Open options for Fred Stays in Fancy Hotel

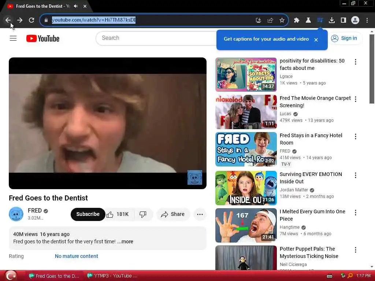click(x=355, y=136)
